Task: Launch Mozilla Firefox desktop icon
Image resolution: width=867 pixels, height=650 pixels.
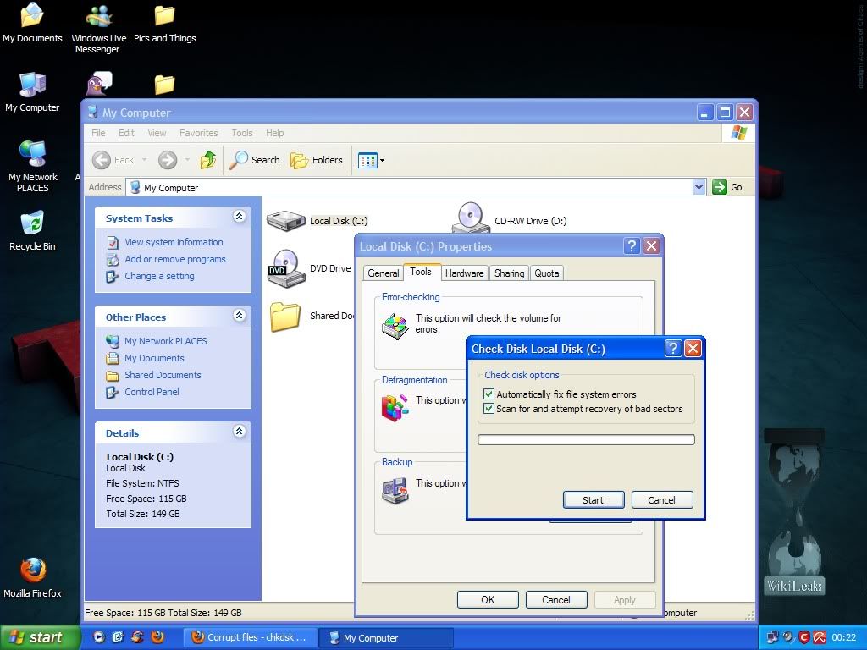Action: [32, 571]
